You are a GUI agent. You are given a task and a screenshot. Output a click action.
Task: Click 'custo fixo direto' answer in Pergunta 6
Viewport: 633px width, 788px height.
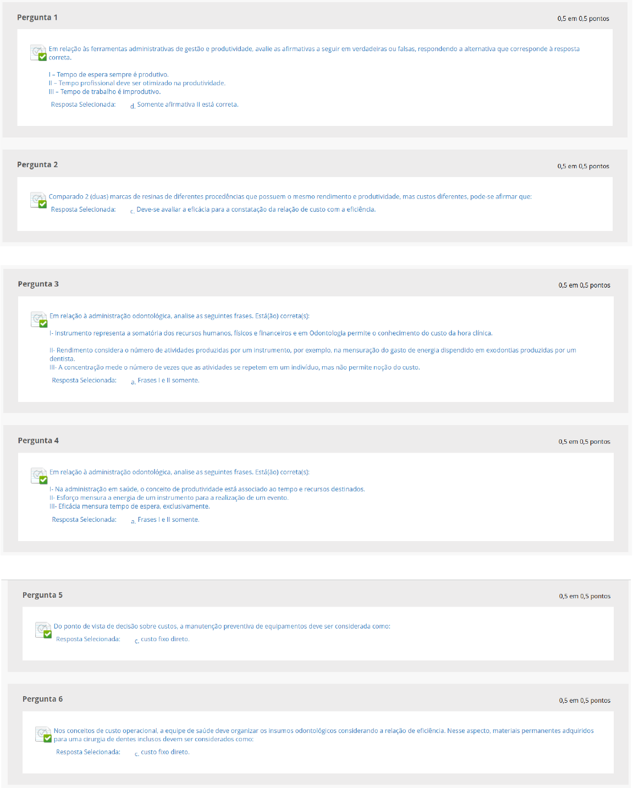pos(165,752)
